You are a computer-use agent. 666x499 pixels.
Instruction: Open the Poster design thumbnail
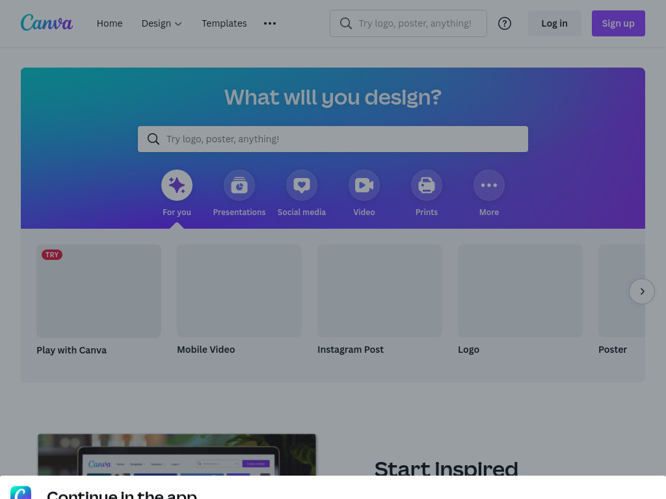(621, 290)
